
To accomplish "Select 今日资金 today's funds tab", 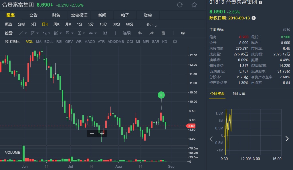I will [x=217, y=94].
